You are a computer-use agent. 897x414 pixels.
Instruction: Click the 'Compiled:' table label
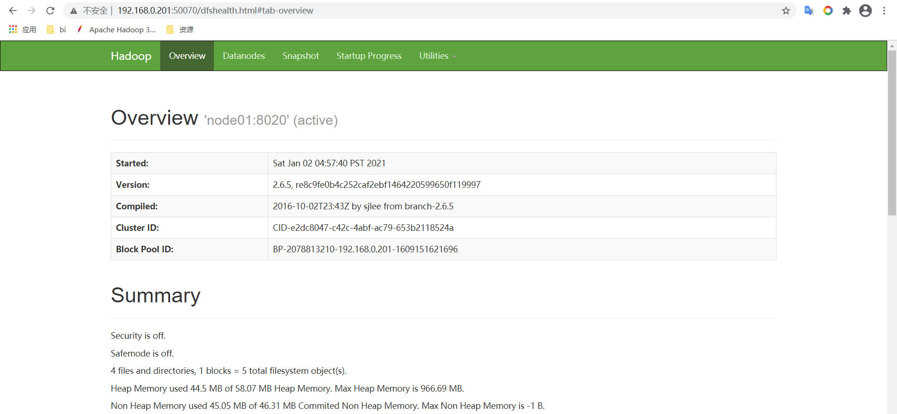click(137, 206)
